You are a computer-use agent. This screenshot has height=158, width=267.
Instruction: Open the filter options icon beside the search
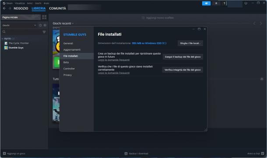[x=44, y=32]
